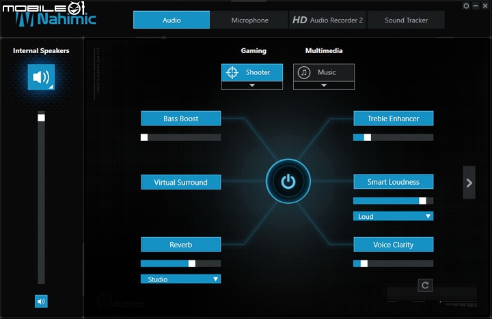492x319 pixels.
Task: Select the Music multimedia profile button
Action: click(x=324, y=73)
